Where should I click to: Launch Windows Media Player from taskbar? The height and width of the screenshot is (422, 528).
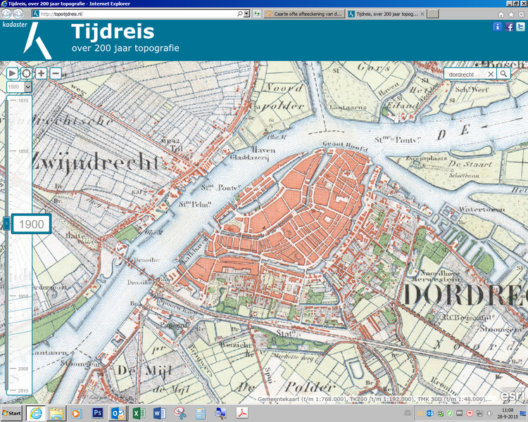click(x=76, y=413)
